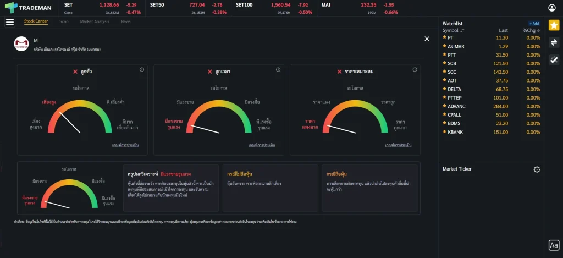Toggle the favorite star beside KBANK

445,132
